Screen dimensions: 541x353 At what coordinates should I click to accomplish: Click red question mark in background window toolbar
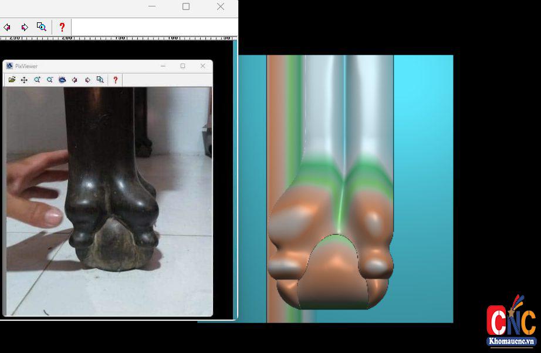pyautogui.click(x=62, y=27)
